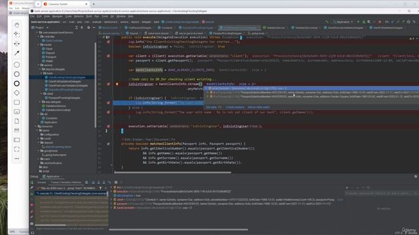
Task: Collapse the controller package in the tree
Action: click(x=39, y=37)
